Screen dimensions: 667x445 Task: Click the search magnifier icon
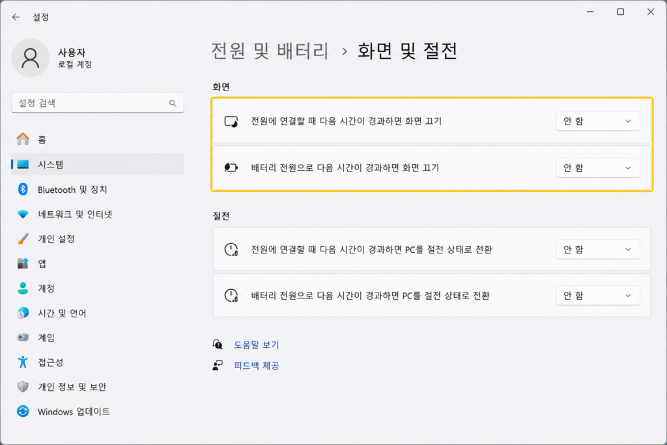(172, 103)
